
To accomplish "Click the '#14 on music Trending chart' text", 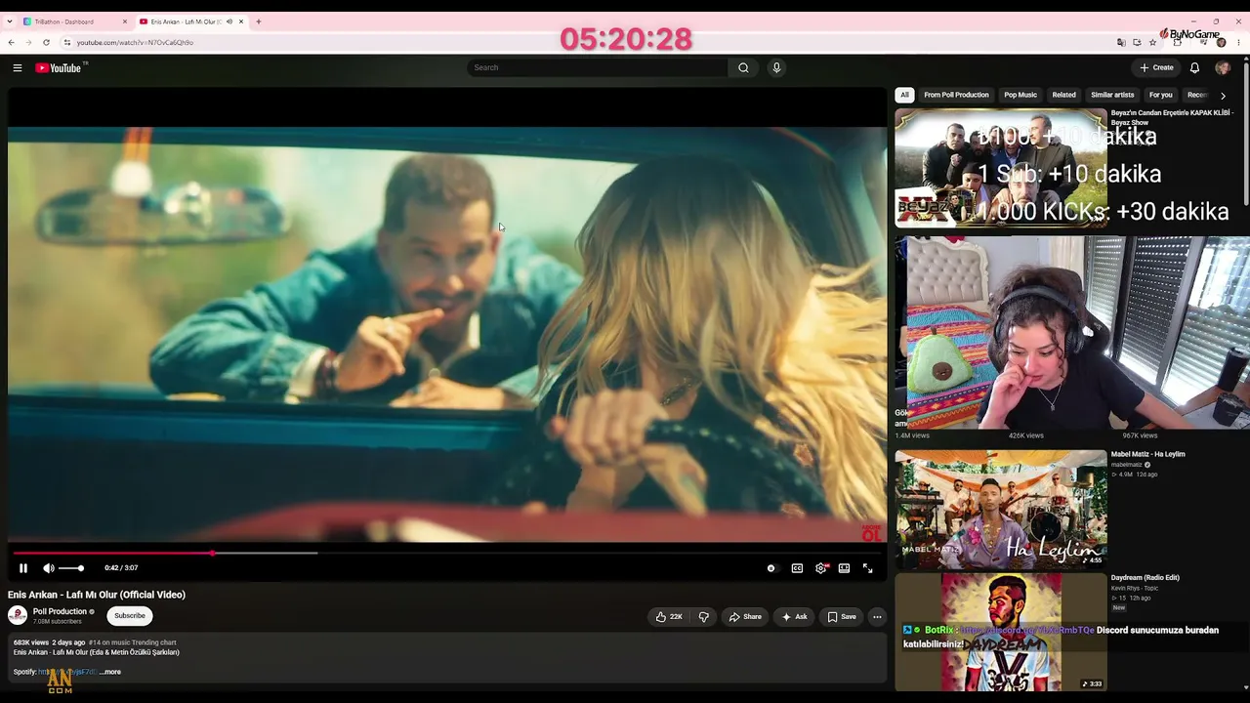I will 133,642.
